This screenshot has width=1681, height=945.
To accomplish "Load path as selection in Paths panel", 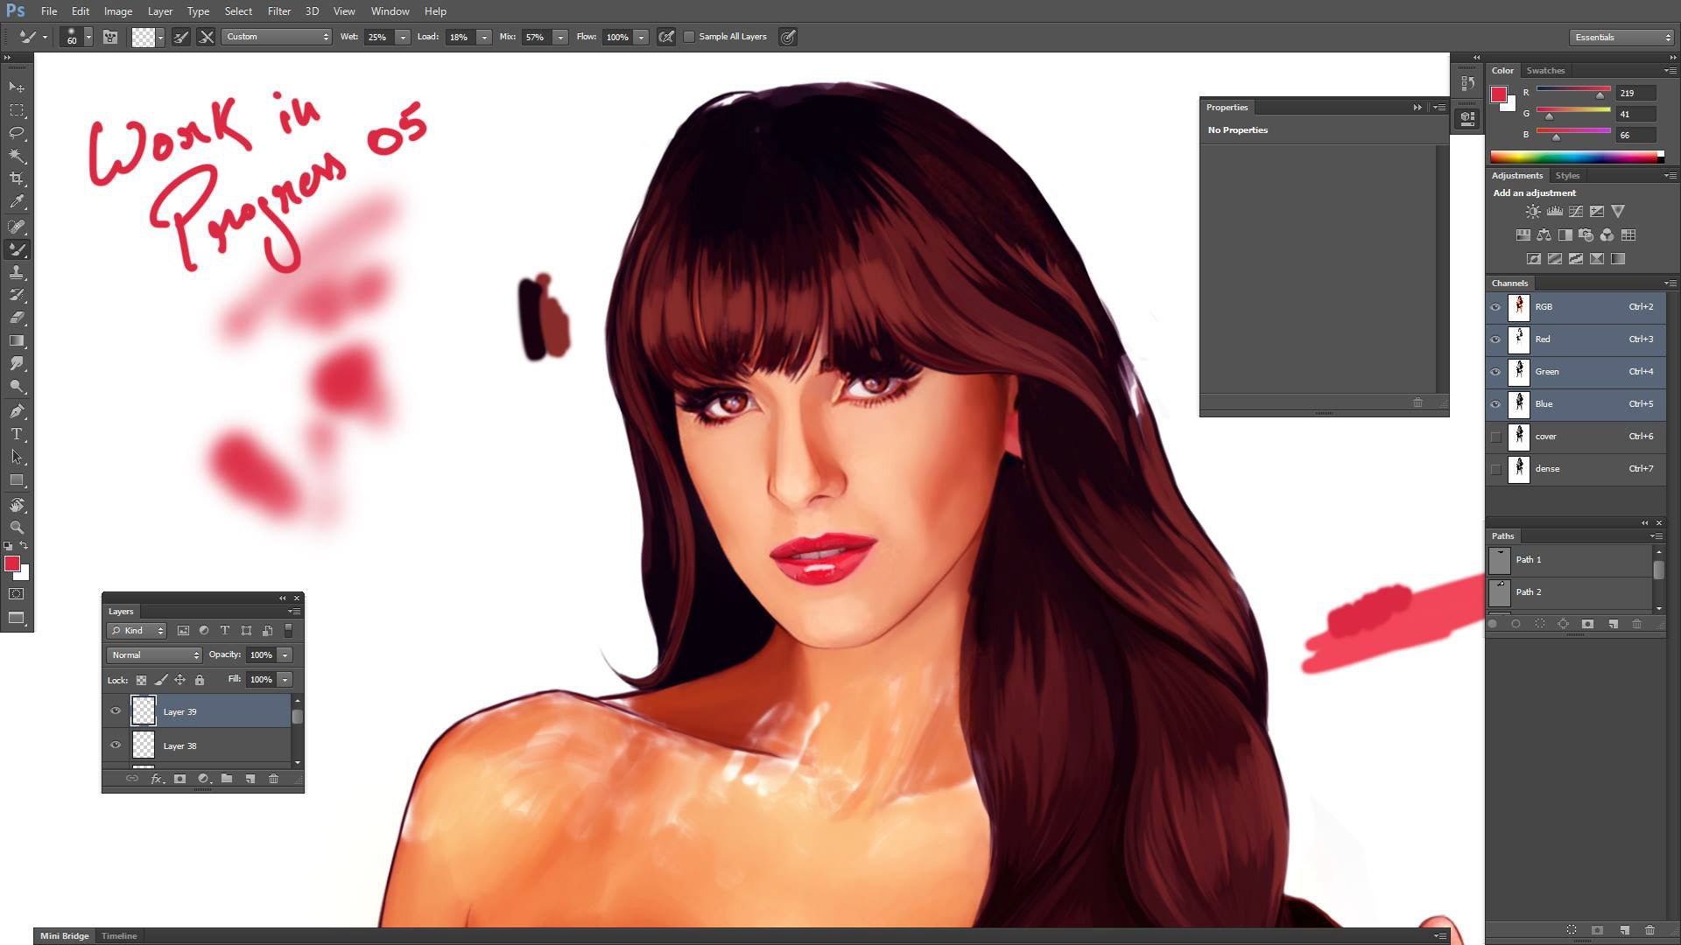I will click(x=1540, y=624).
